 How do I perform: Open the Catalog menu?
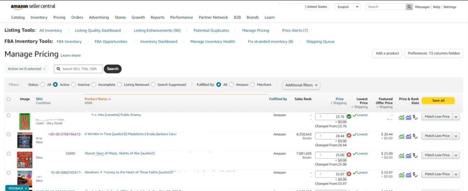[18, 17]
